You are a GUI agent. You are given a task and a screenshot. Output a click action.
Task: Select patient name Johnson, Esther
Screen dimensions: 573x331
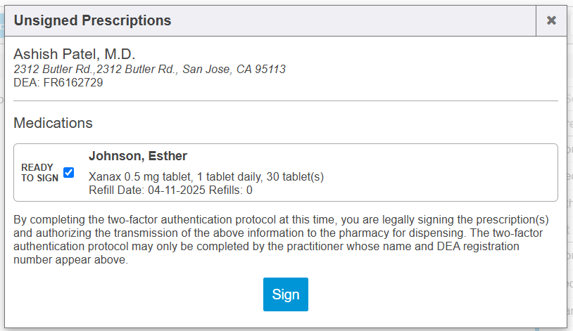pyautogui.click(x=137, y=156)
